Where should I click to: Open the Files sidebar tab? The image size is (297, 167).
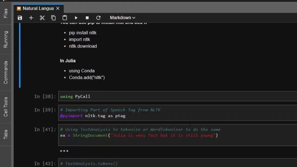[6, 13]
